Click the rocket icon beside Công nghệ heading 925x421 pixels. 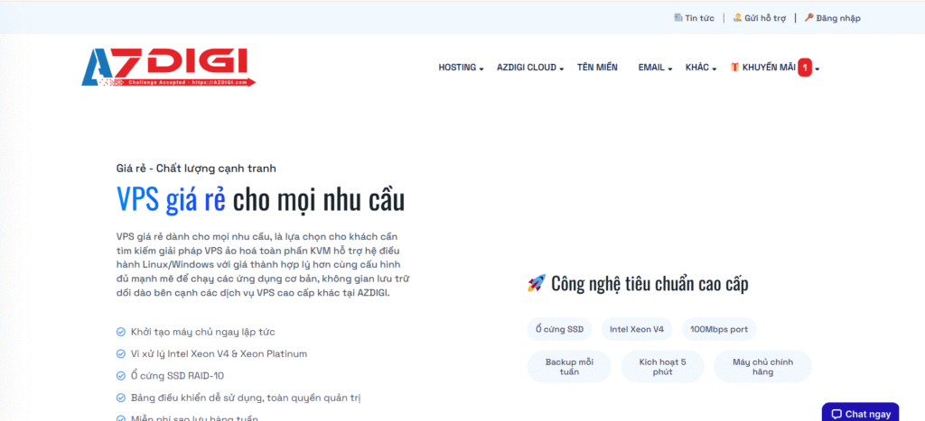tap(536, 284)
